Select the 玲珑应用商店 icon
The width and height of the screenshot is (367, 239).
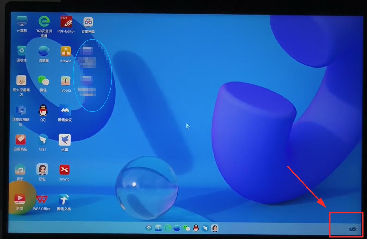click(21, 110)
